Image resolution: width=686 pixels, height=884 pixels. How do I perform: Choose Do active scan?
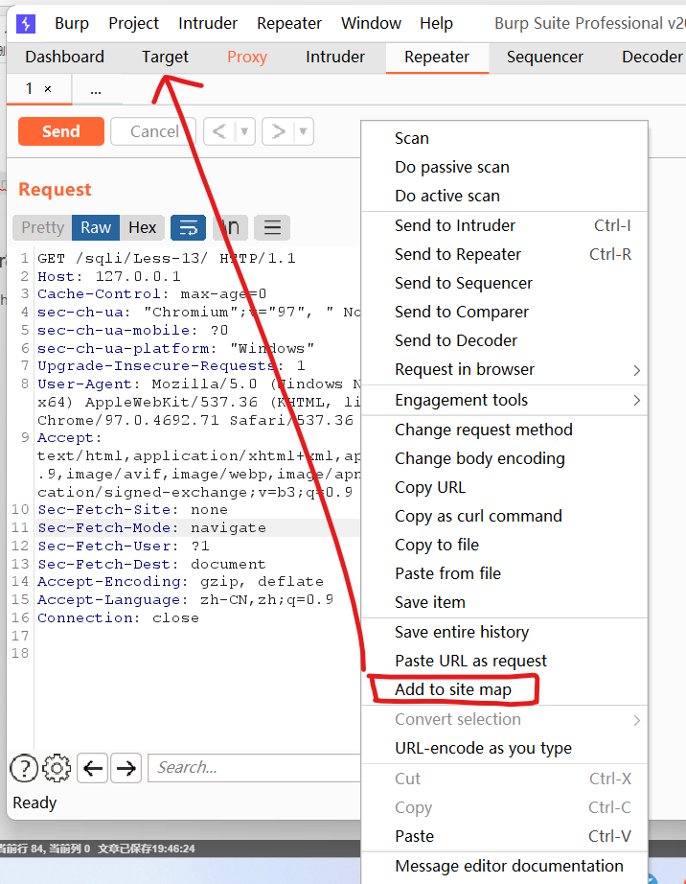pyautogui.click(x=504, y=196)
